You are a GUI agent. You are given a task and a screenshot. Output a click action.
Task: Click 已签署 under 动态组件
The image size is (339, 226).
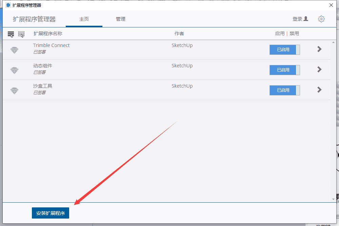coord(40,72)
